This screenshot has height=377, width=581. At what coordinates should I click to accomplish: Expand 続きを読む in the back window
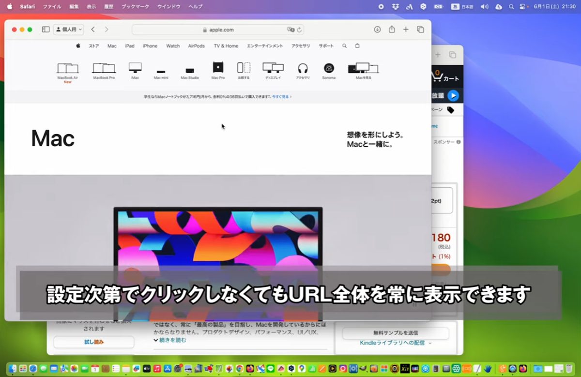[170, 340]
